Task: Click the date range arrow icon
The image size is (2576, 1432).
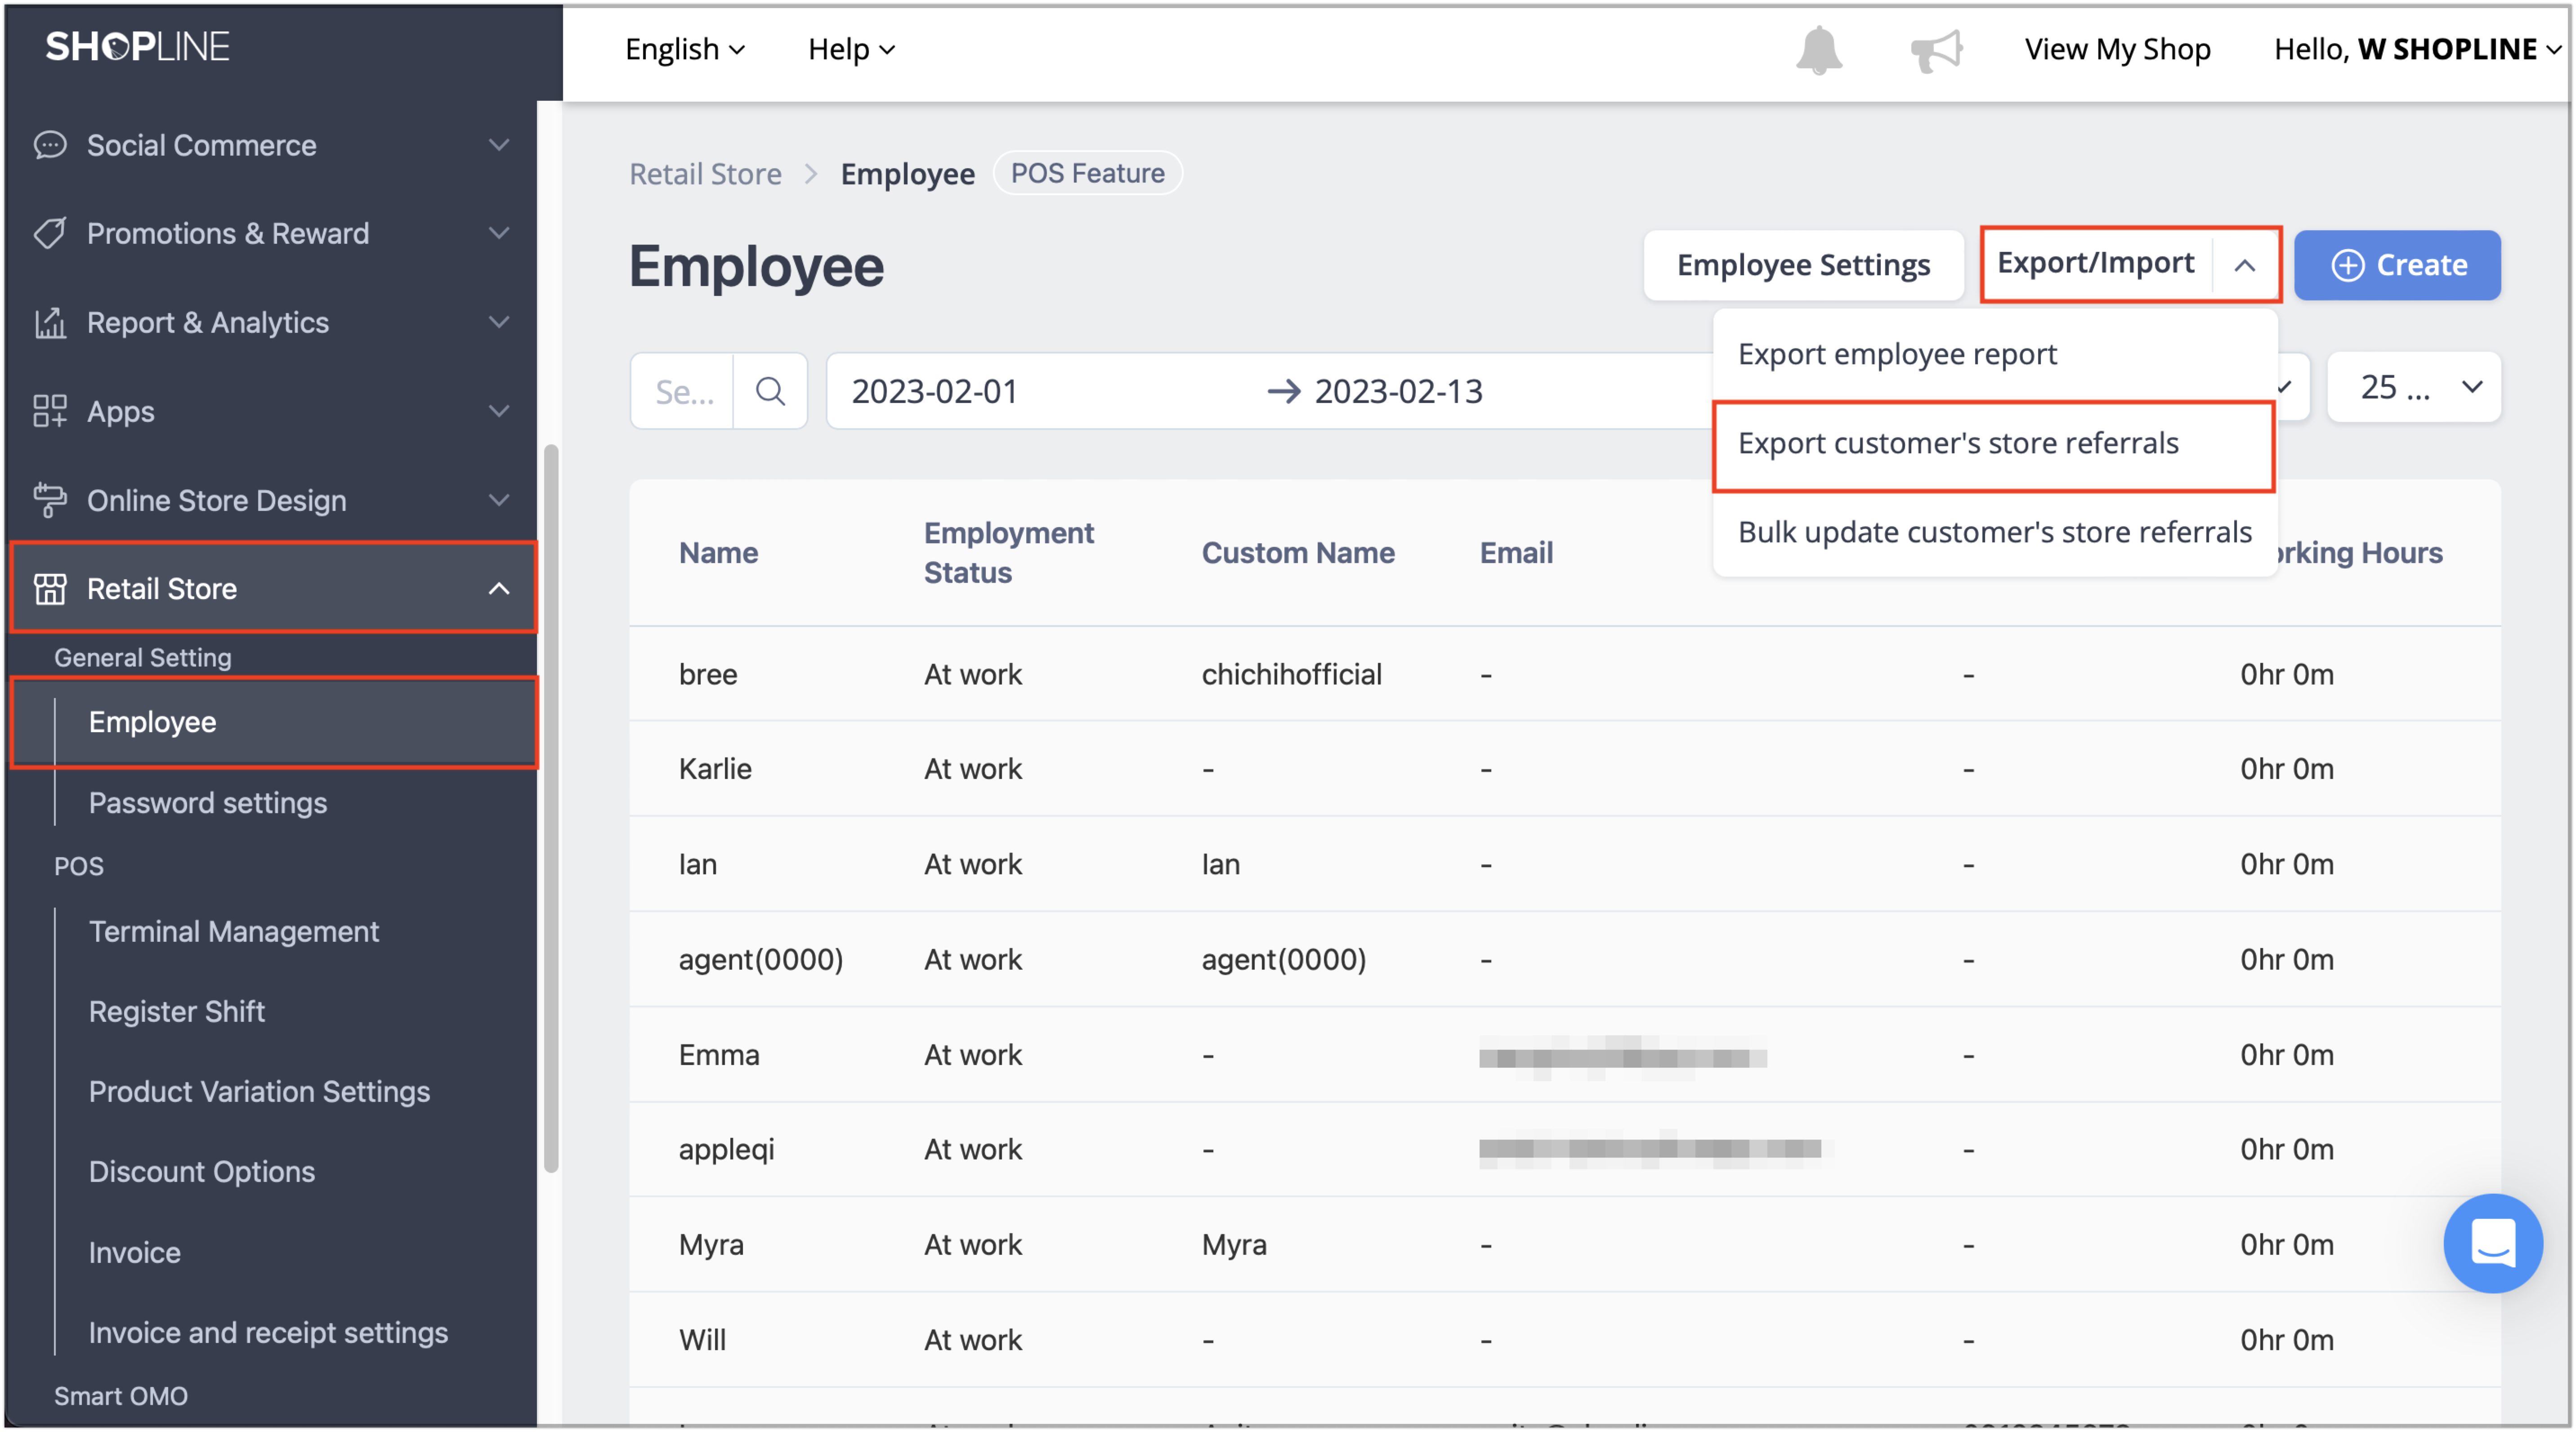Action: click(x=1284, y=391)
